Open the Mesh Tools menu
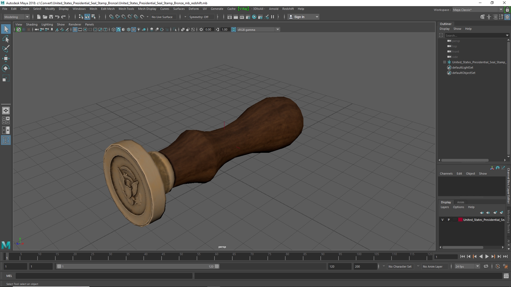Viewport: 511px width, 287px height. click(126, 9)
